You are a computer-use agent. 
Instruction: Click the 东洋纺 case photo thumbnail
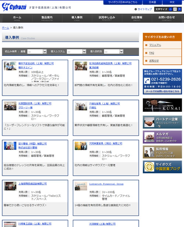coord(81,66)
